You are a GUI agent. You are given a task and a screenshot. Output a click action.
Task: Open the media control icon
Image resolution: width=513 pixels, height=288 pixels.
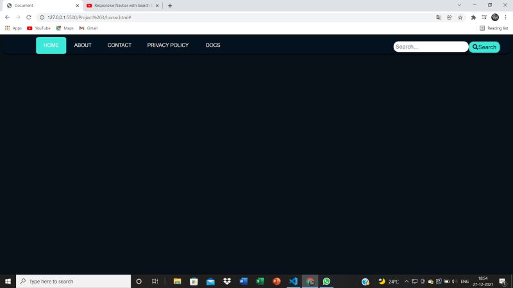[484, 17]
